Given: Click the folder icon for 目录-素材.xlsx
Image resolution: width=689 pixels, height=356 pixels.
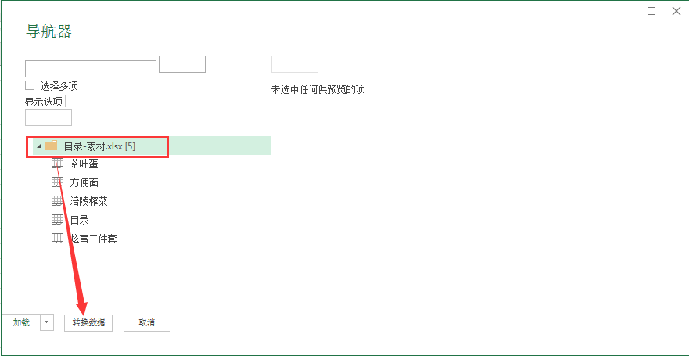Looking at the screenshot, I should (x=52, y=146).
